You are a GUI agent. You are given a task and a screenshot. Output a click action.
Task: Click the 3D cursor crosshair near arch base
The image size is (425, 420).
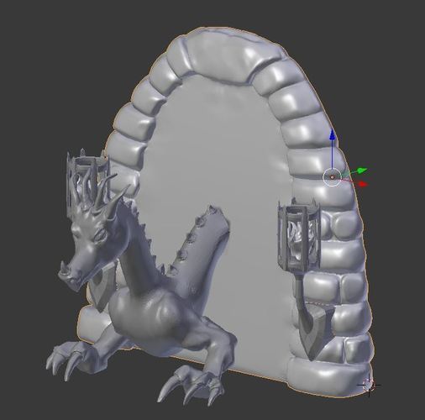coord(369,385)
